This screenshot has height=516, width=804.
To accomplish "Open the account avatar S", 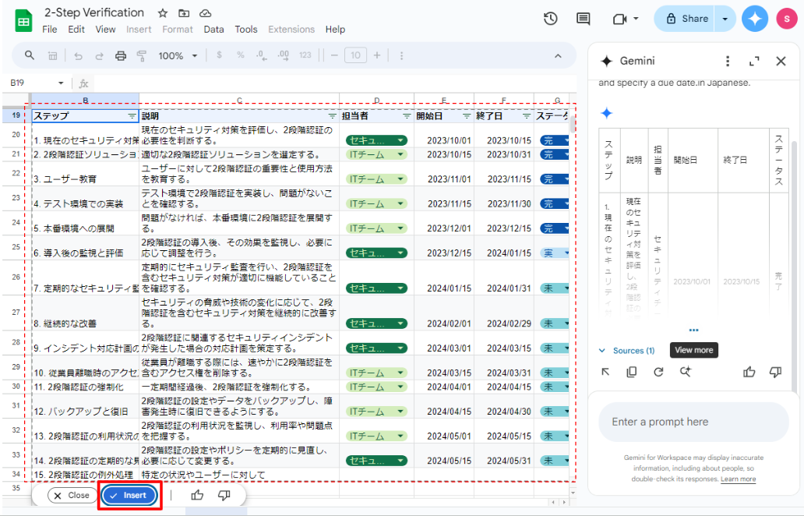I will 786,19.
